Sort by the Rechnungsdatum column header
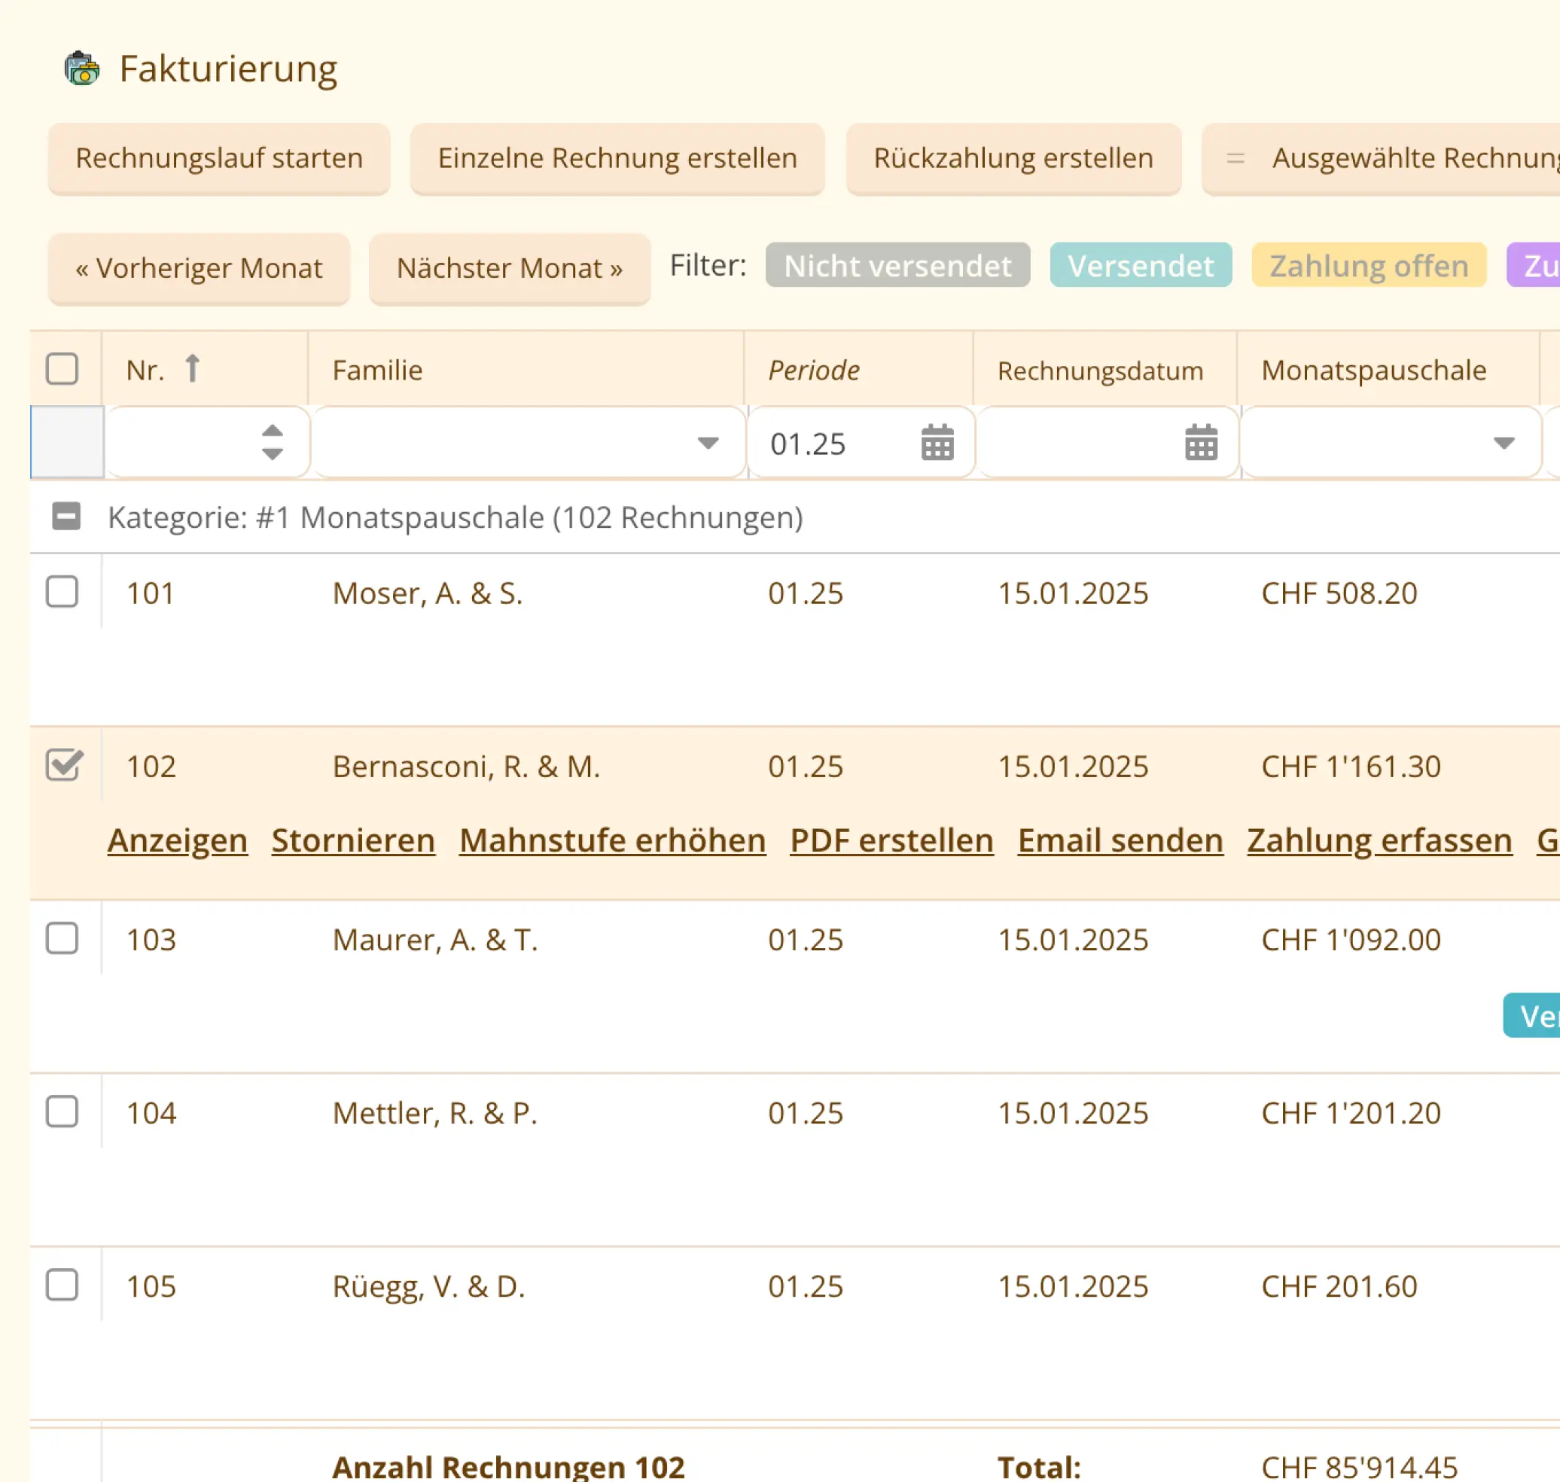This screenshot has width=1560, height=1482. point(1100,370)
